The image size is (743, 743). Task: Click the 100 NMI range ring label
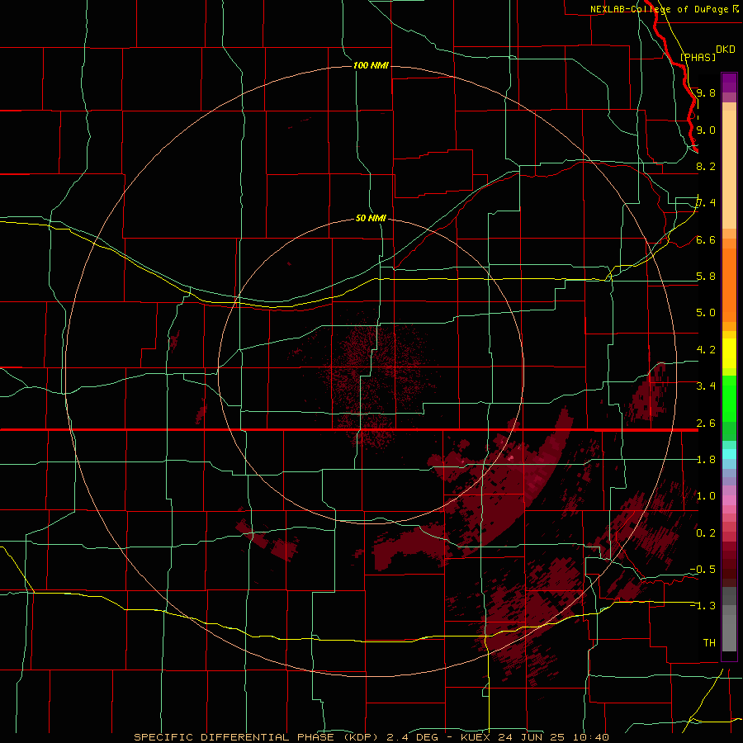pos(371,65)
